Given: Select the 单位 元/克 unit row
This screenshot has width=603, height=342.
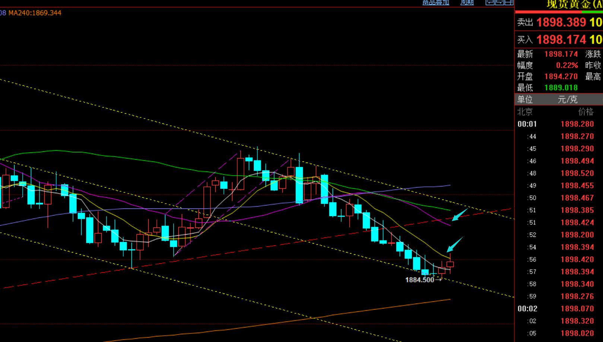Looking at the screenshot, I should 559,100.
